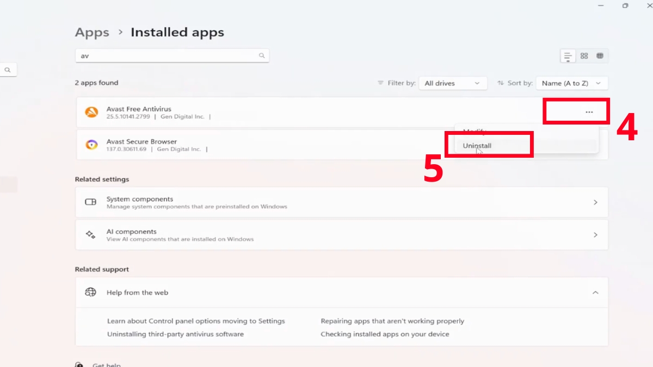Select Avast Secure Browser app name
The height and width of the screenshot is (367, 653).
point(141,141)
